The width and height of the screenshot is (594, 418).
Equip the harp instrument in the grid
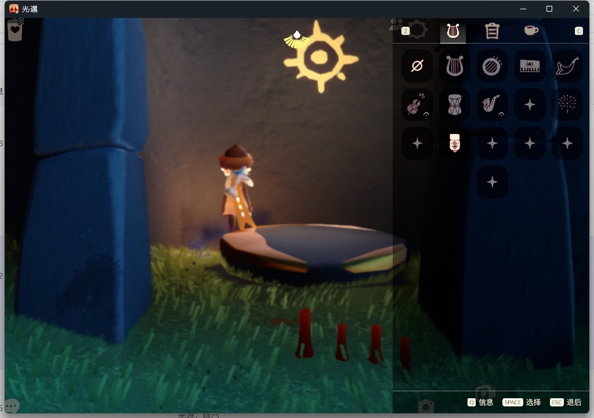coord(455,66)
